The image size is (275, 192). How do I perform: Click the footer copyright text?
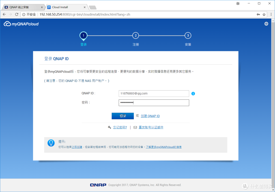[x=145, y=185]
